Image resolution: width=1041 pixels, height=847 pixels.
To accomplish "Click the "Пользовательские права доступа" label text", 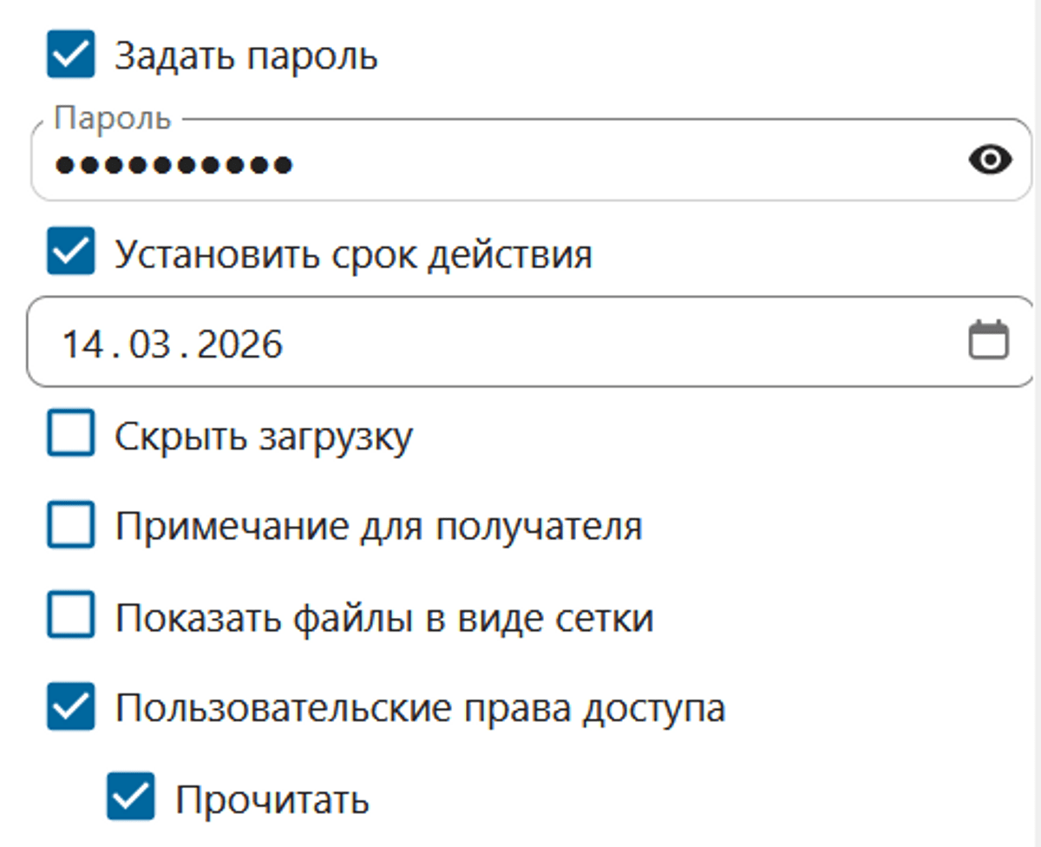I will coord(420,709).
